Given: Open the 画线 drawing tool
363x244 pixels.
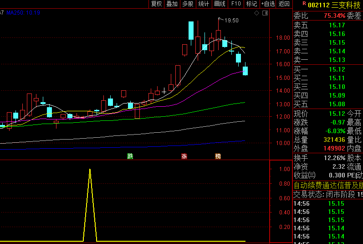Looking at the screenshot, I should click(220, 4).
